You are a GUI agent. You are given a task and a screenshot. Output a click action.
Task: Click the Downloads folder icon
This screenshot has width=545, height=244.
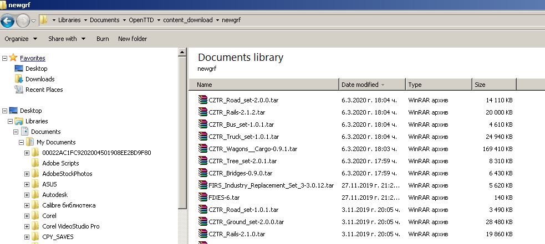coord(19,79)
